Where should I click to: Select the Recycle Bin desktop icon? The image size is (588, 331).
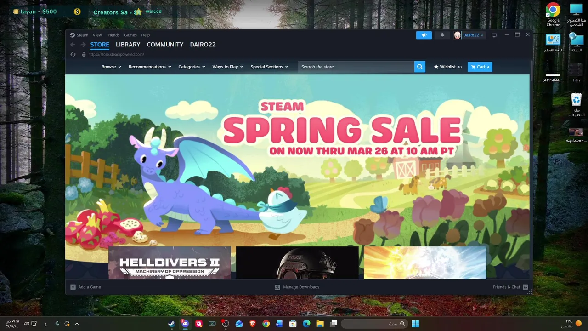click(x=577, y=105)
